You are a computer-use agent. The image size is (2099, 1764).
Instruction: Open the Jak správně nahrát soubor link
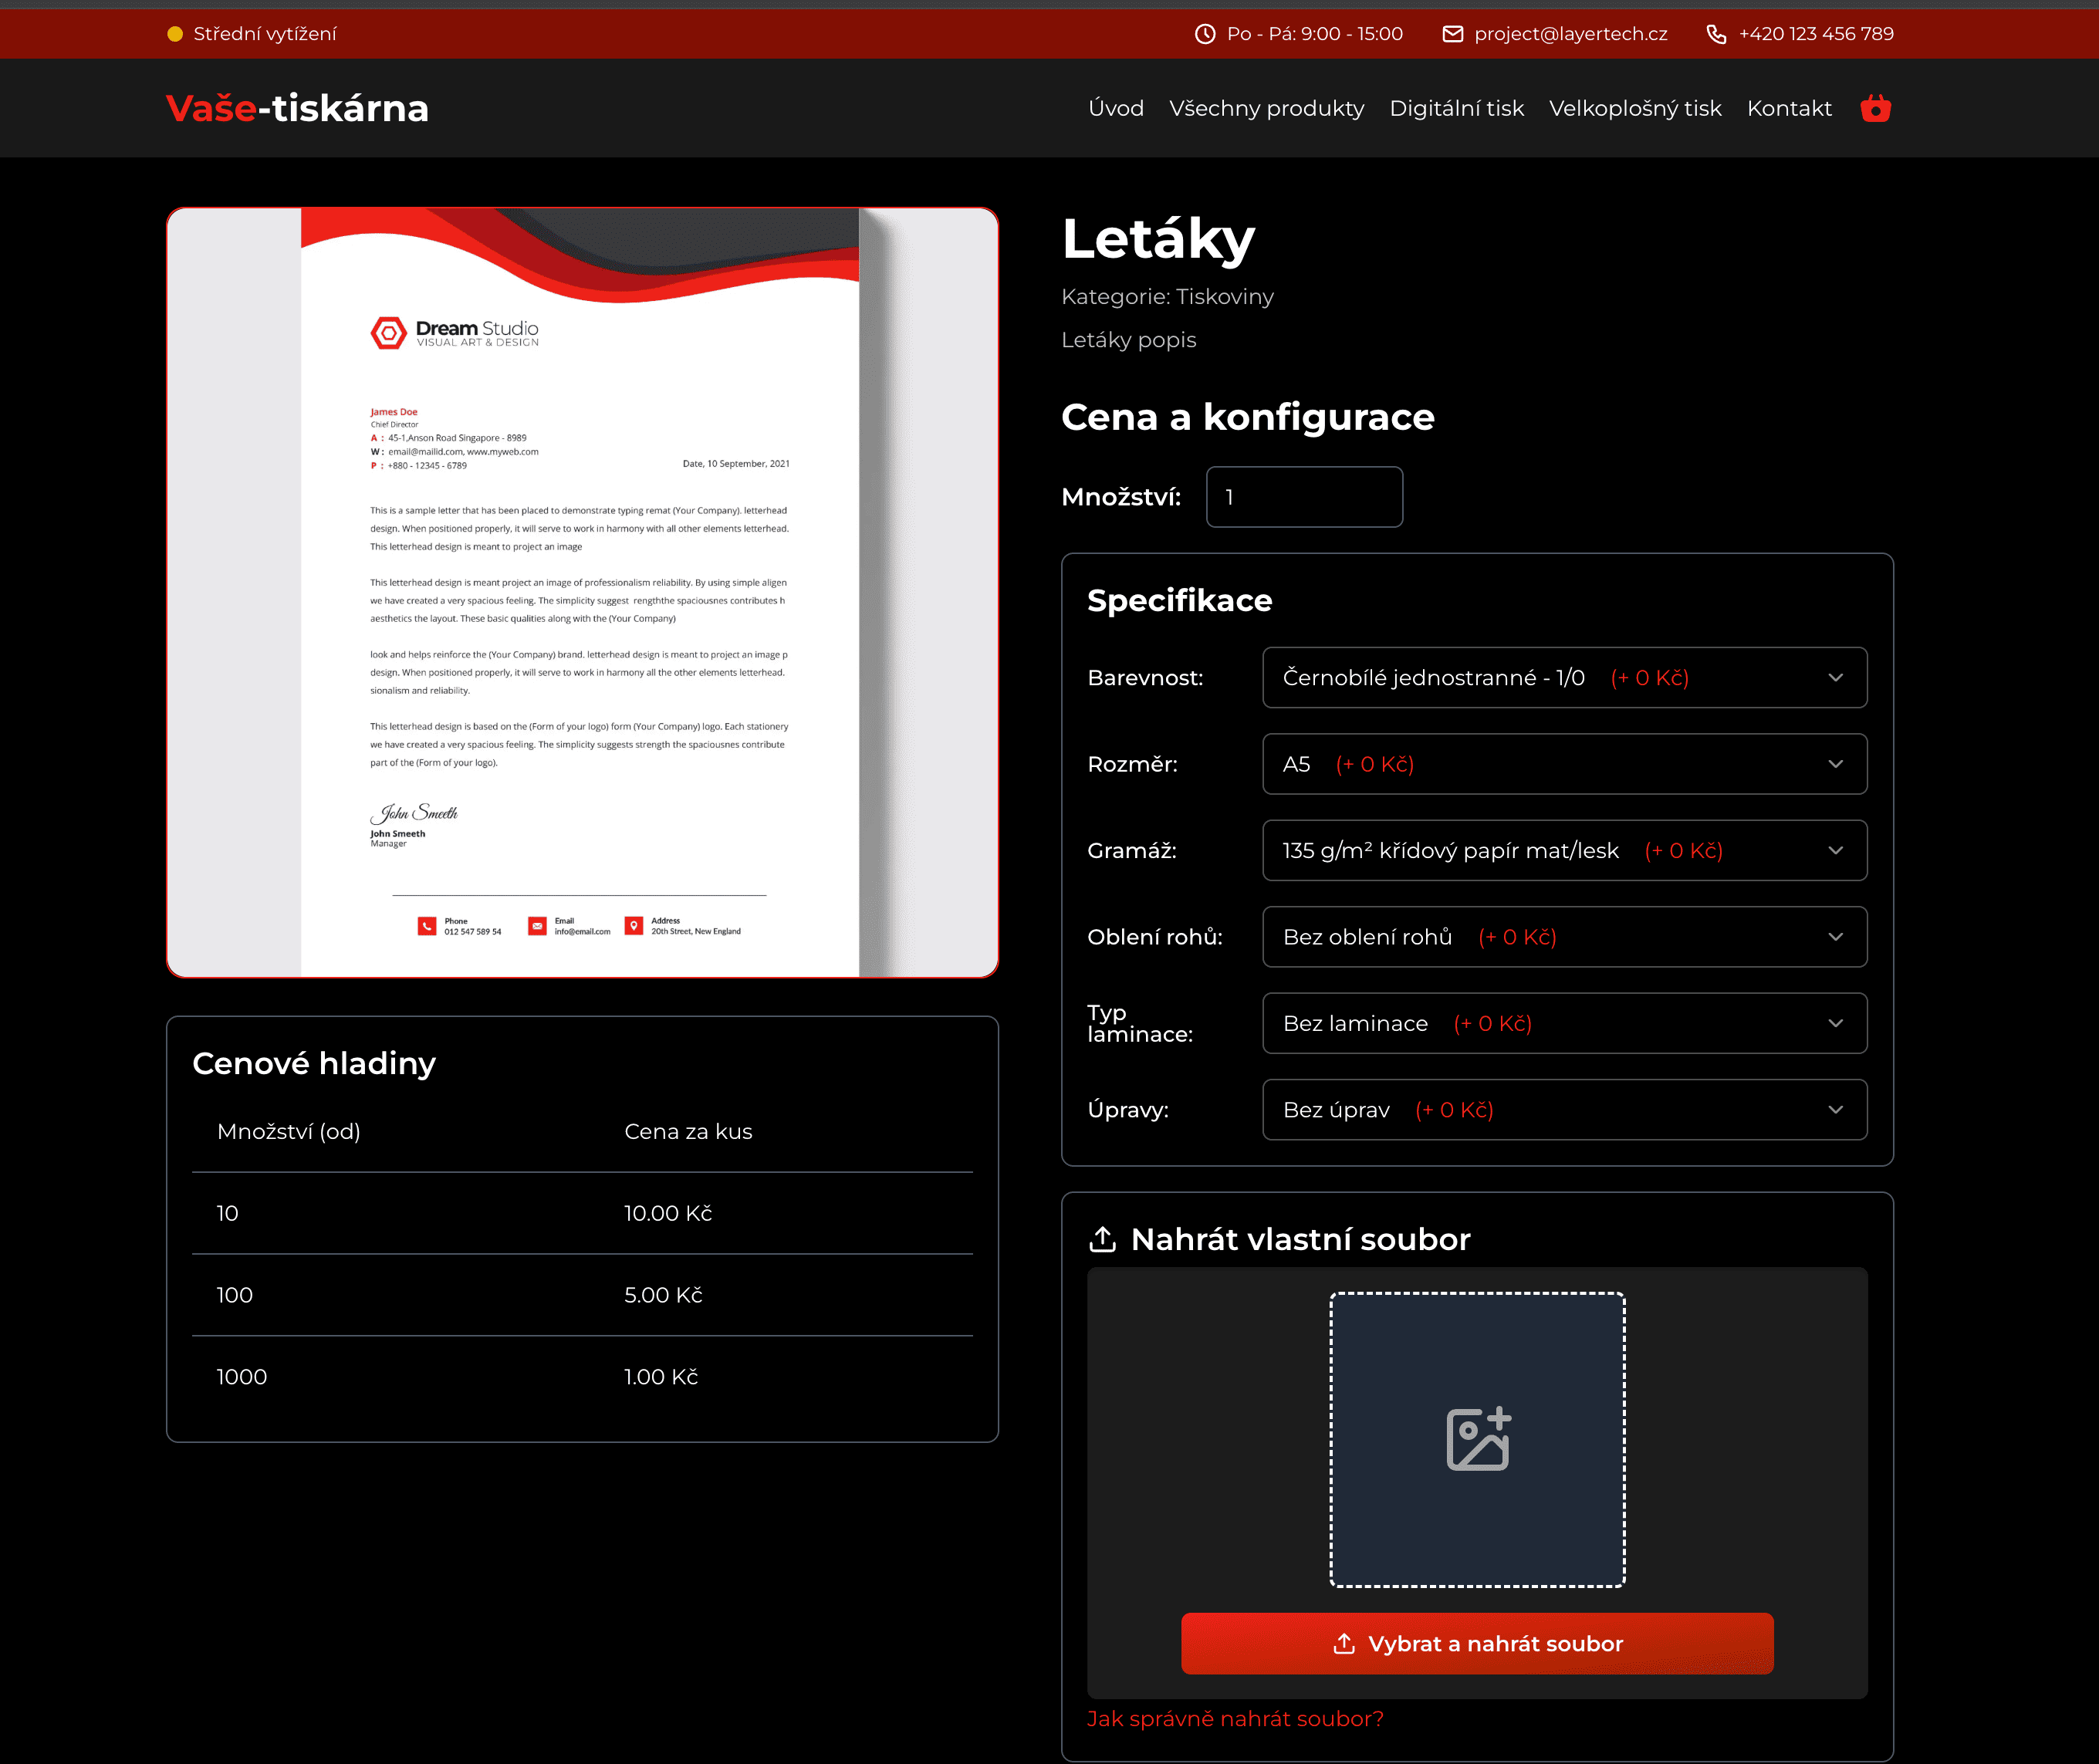[1235, 1719]
